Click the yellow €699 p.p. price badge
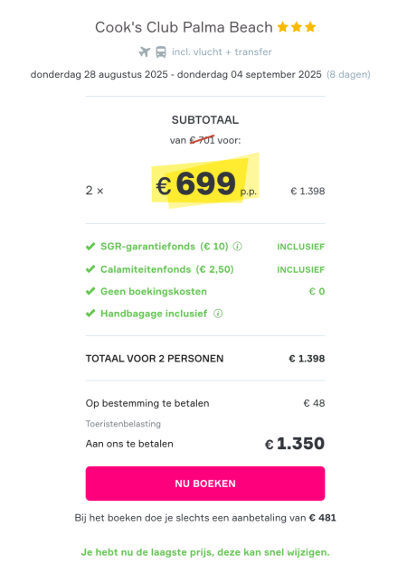407x573 pixels. [205, 183]
